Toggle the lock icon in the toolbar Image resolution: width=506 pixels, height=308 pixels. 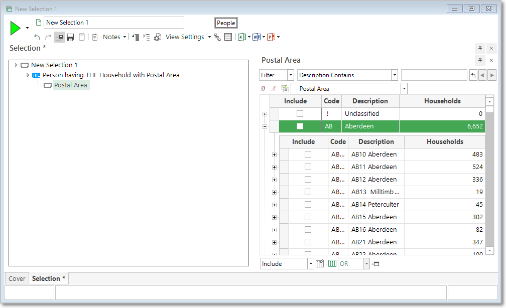59,37
